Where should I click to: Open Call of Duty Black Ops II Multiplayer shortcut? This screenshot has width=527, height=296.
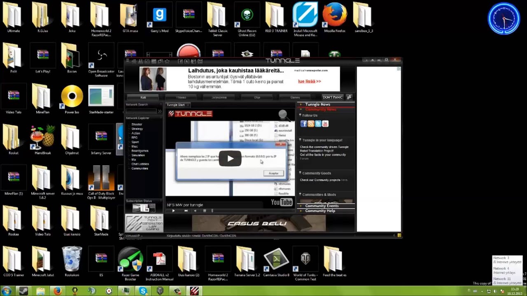(x=101, y=183)
